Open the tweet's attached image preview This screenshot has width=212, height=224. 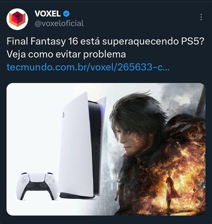(106, 149)
